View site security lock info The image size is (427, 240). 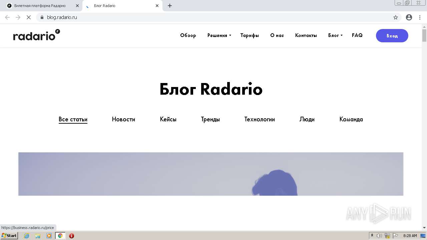[42, 17]
